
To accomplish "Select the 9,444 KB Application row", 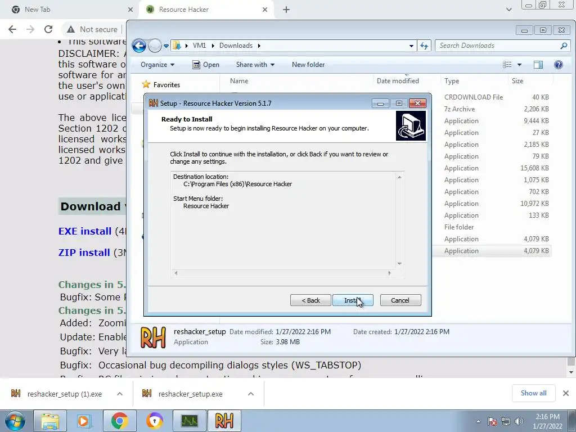I will pos(492,121).
